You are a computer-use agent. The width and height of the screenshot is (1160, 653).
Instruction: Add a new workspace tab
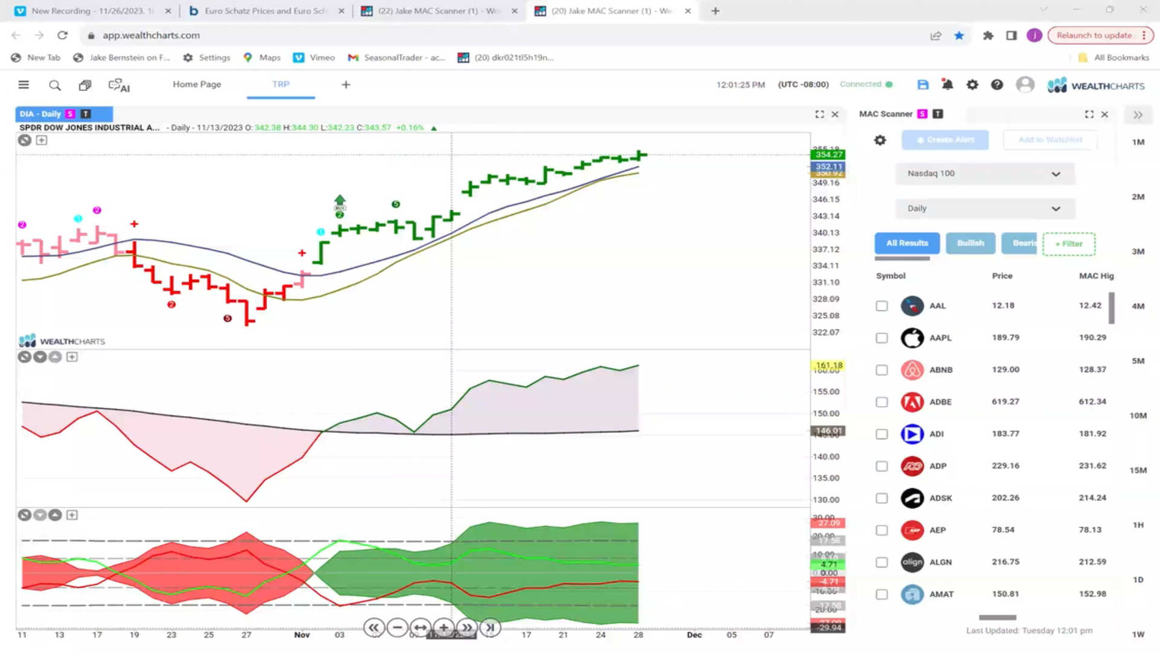[346, 85]
